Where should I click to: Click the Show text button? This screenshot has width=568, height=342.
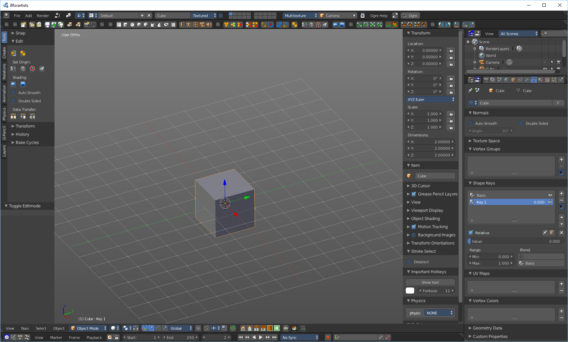pyautogui.click(x=430, y=282)
